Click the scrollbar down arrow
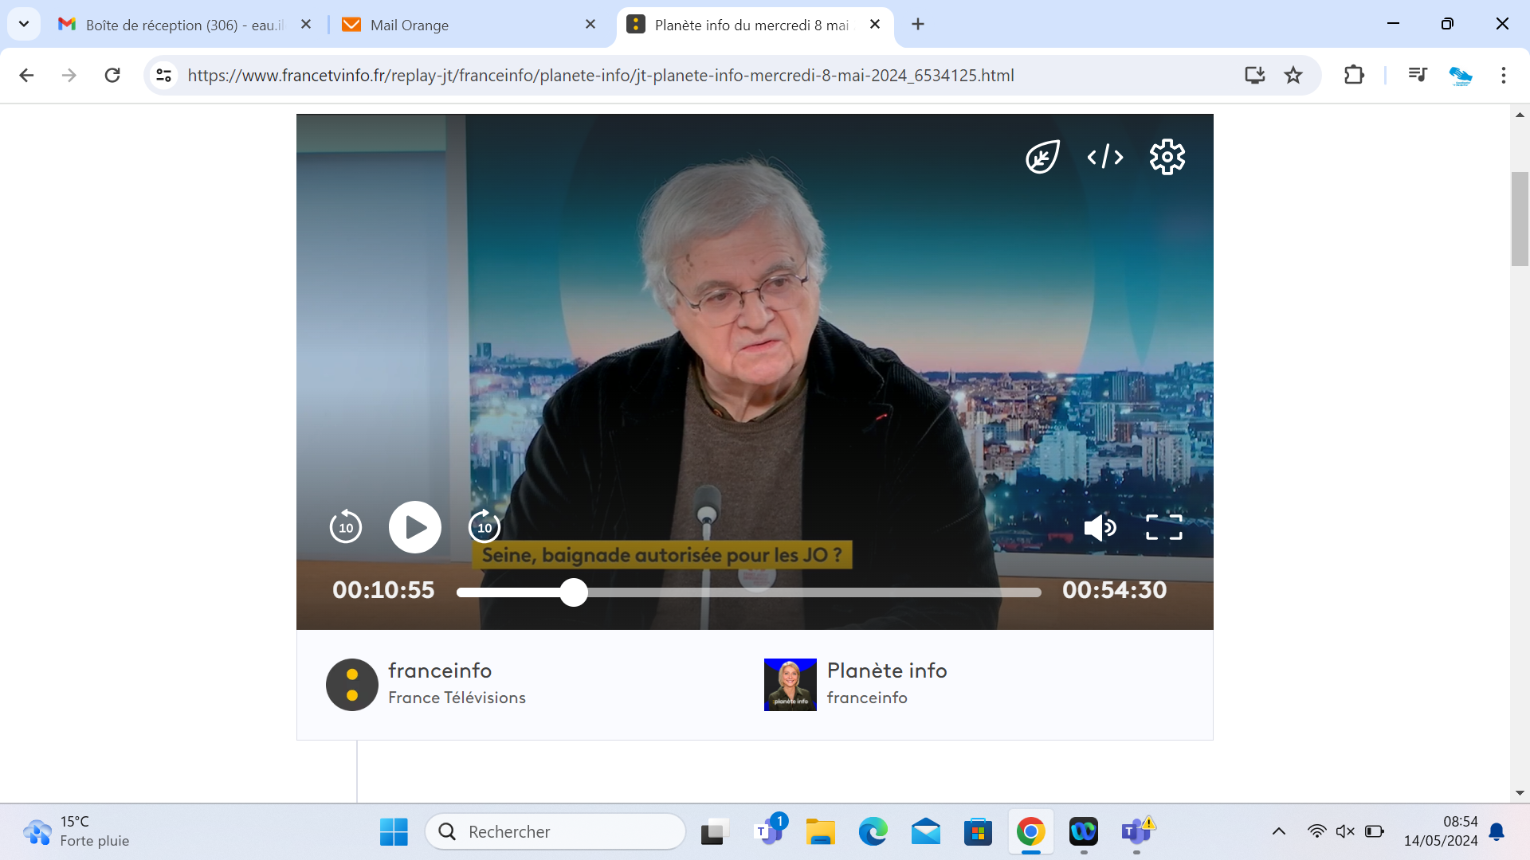 click(x=1520, y=793)
